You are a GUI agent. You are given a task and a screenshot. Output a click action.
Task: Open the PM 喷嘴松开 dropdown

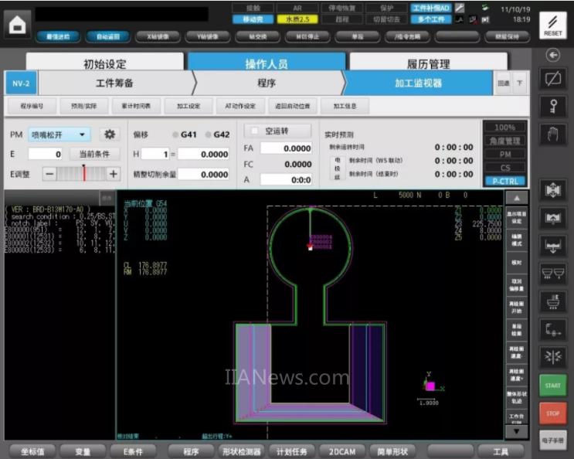coord(59,134)
